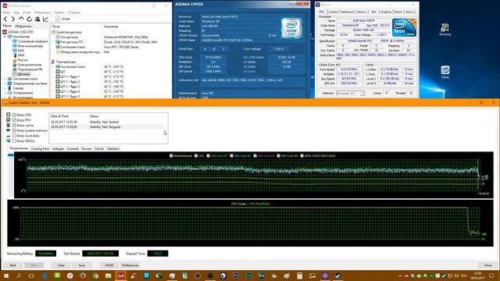Click the Close button in Stability Test
This screenshot has width=500, height=281.
[487, 265]
